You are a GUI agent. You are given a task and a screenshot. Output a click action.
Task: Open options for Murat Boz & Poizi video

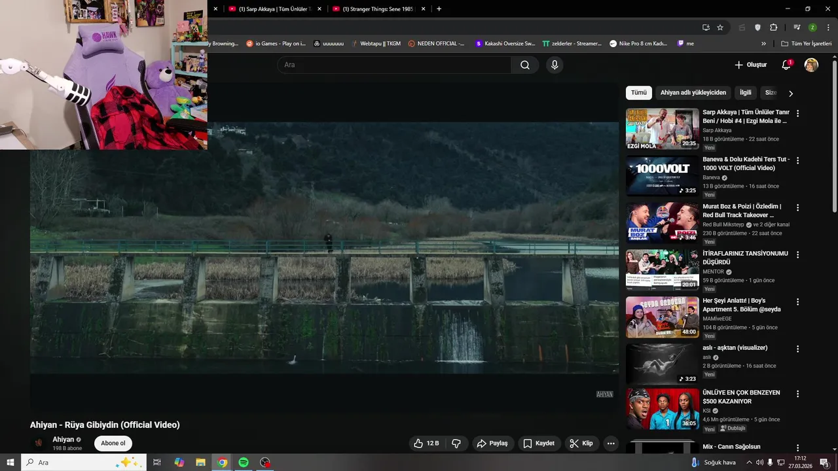tap(797, 207)
